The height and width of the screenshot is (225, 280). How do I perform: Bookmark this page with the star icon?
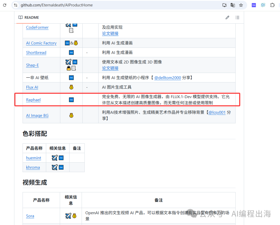(x=241, y=5)
